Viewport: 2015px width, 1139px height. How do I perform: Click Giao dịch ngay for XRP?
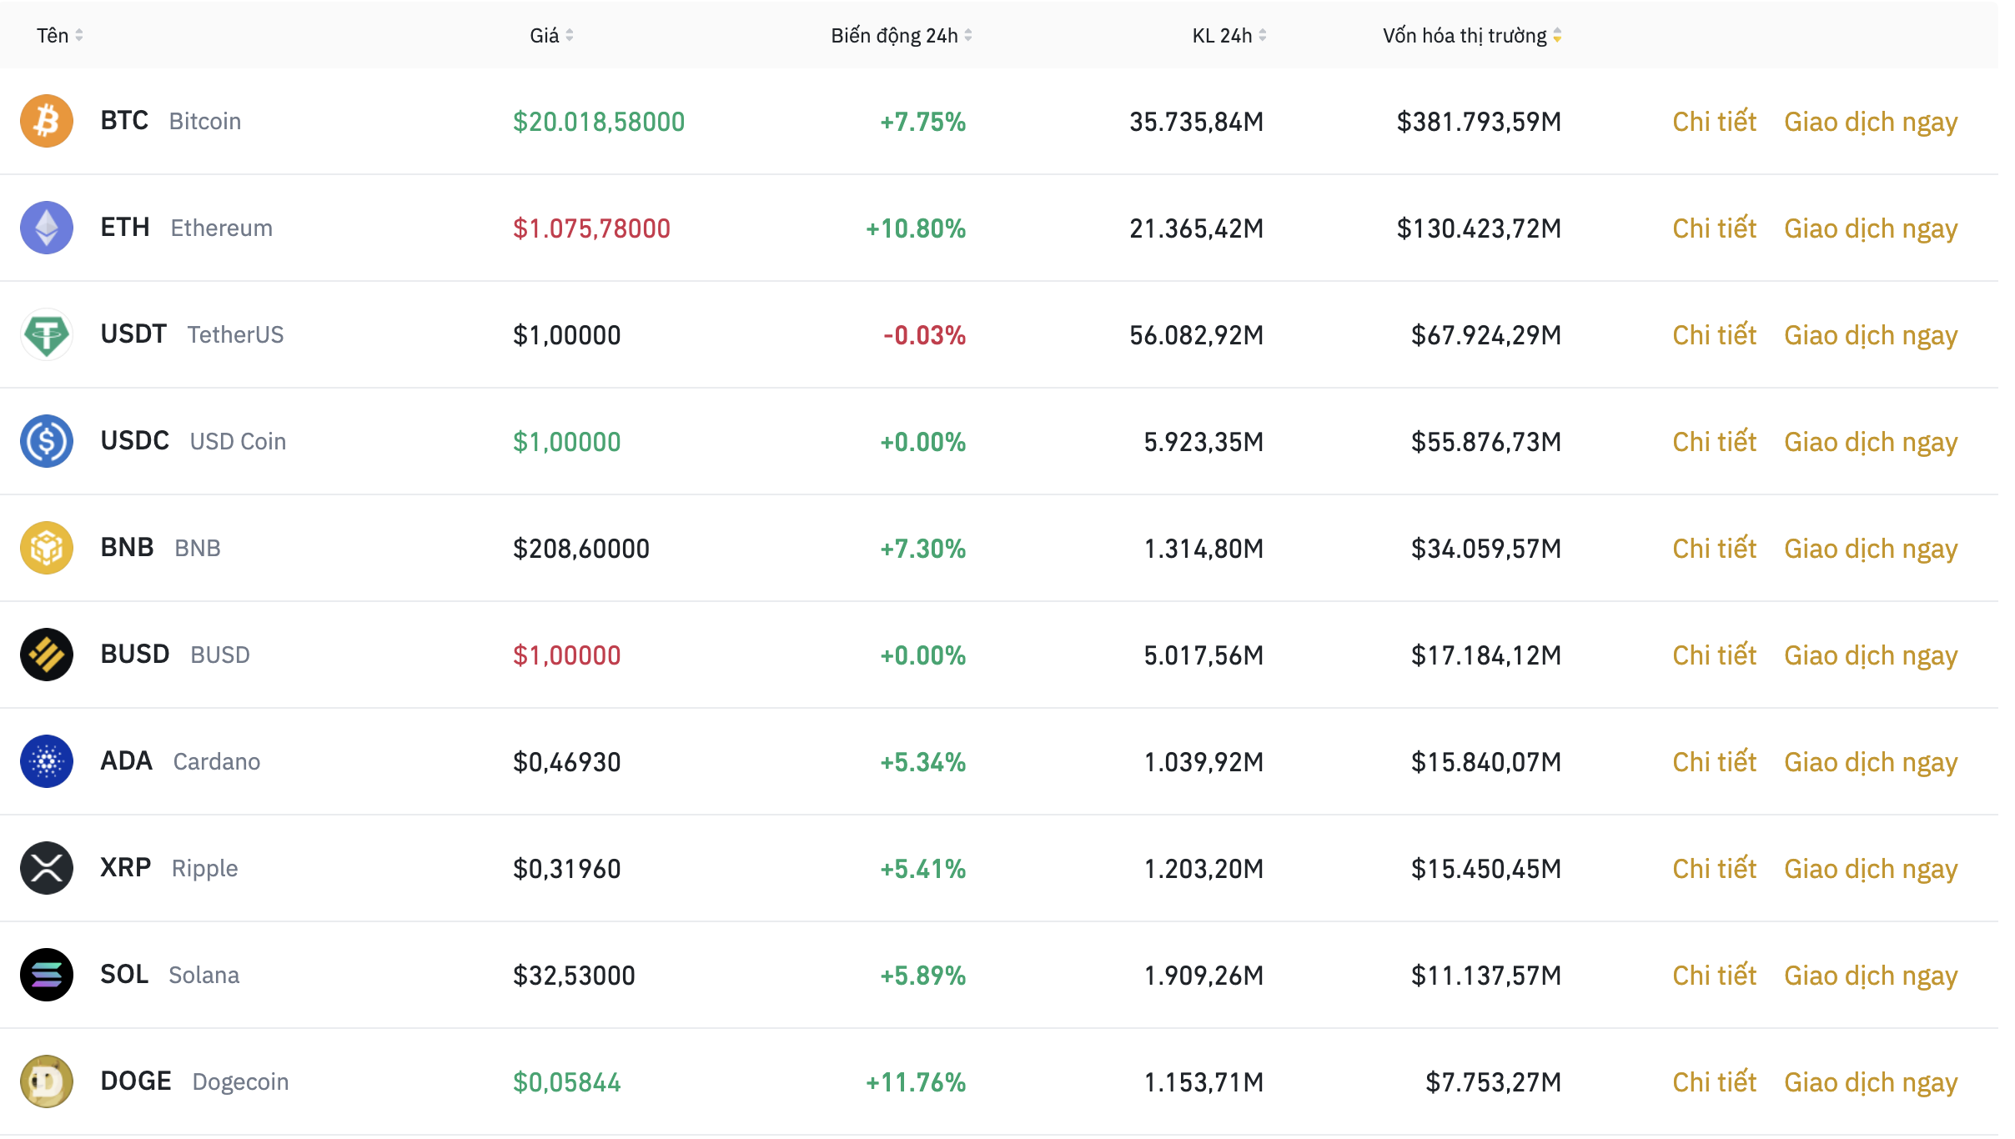[1871, 870]
